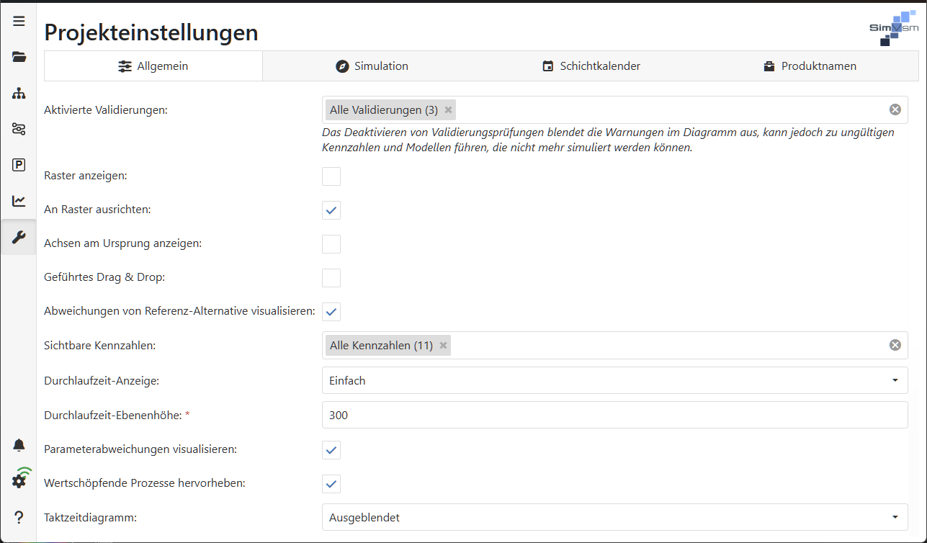
Task: Open the Schichtkalender tab
Action: point(591,66)
